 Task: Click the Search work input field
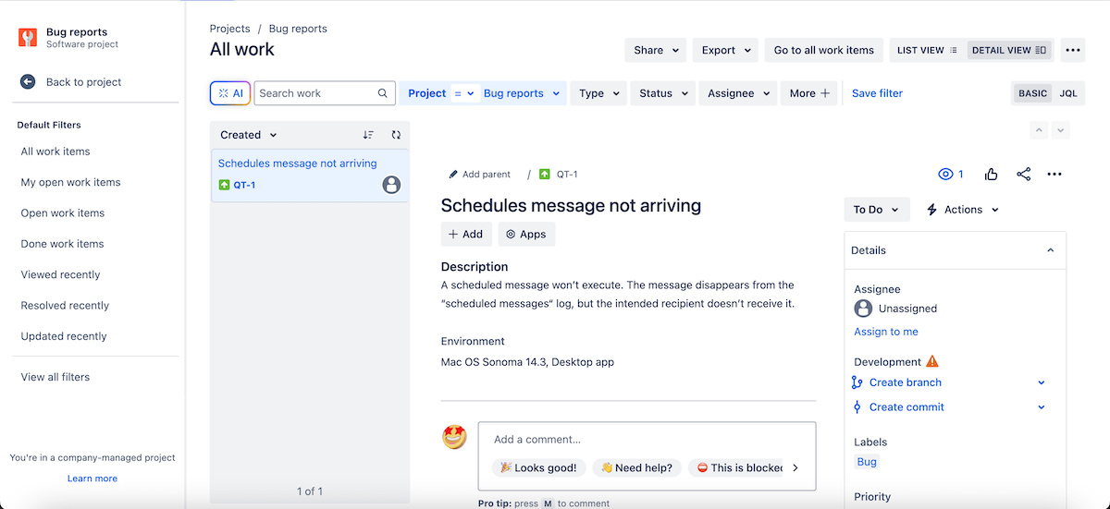coord(316,93)
